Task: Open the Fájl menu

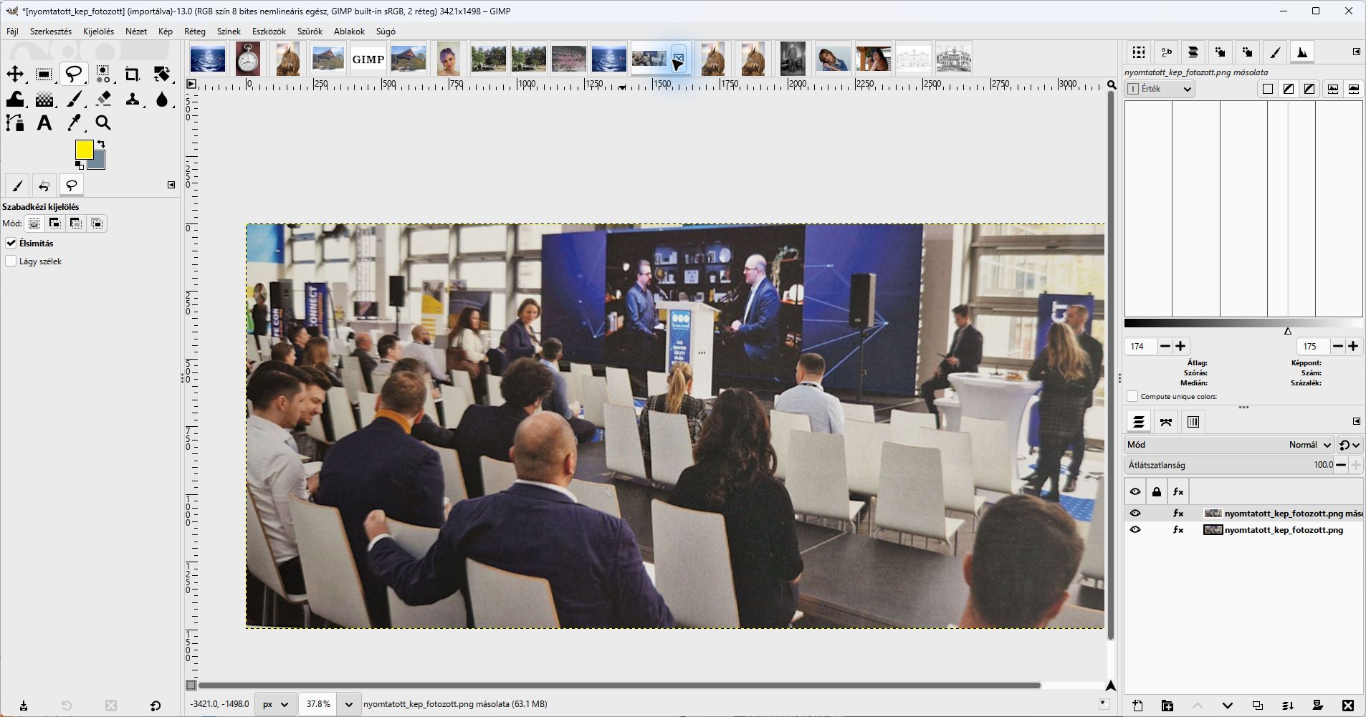Action: (x=12, y=32)
